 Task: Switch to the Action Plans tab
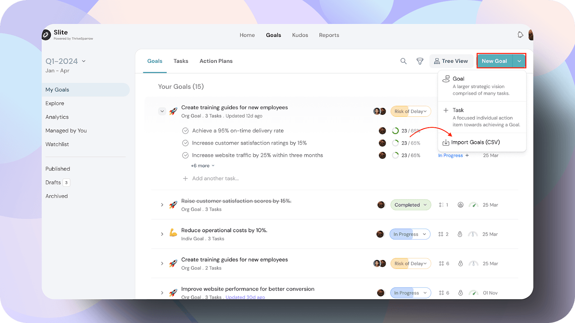pos(216,61)
